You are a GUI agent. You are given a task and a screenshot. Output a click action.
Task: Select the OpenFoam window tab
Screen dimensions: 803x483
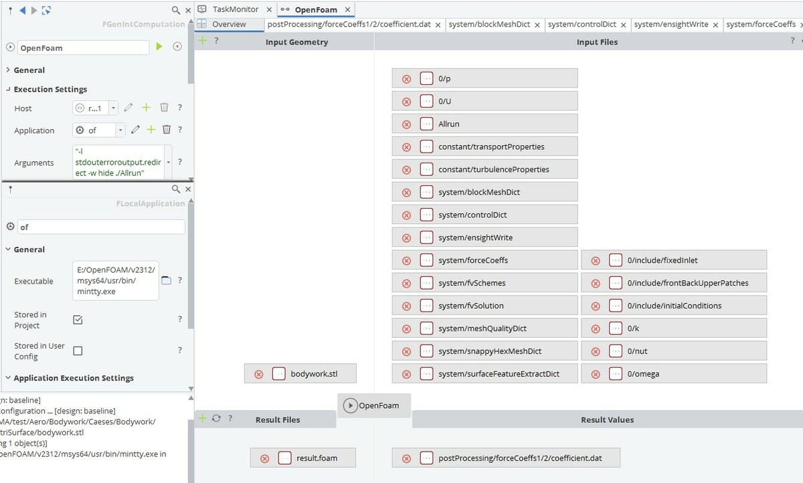click(x=315, y=9)
